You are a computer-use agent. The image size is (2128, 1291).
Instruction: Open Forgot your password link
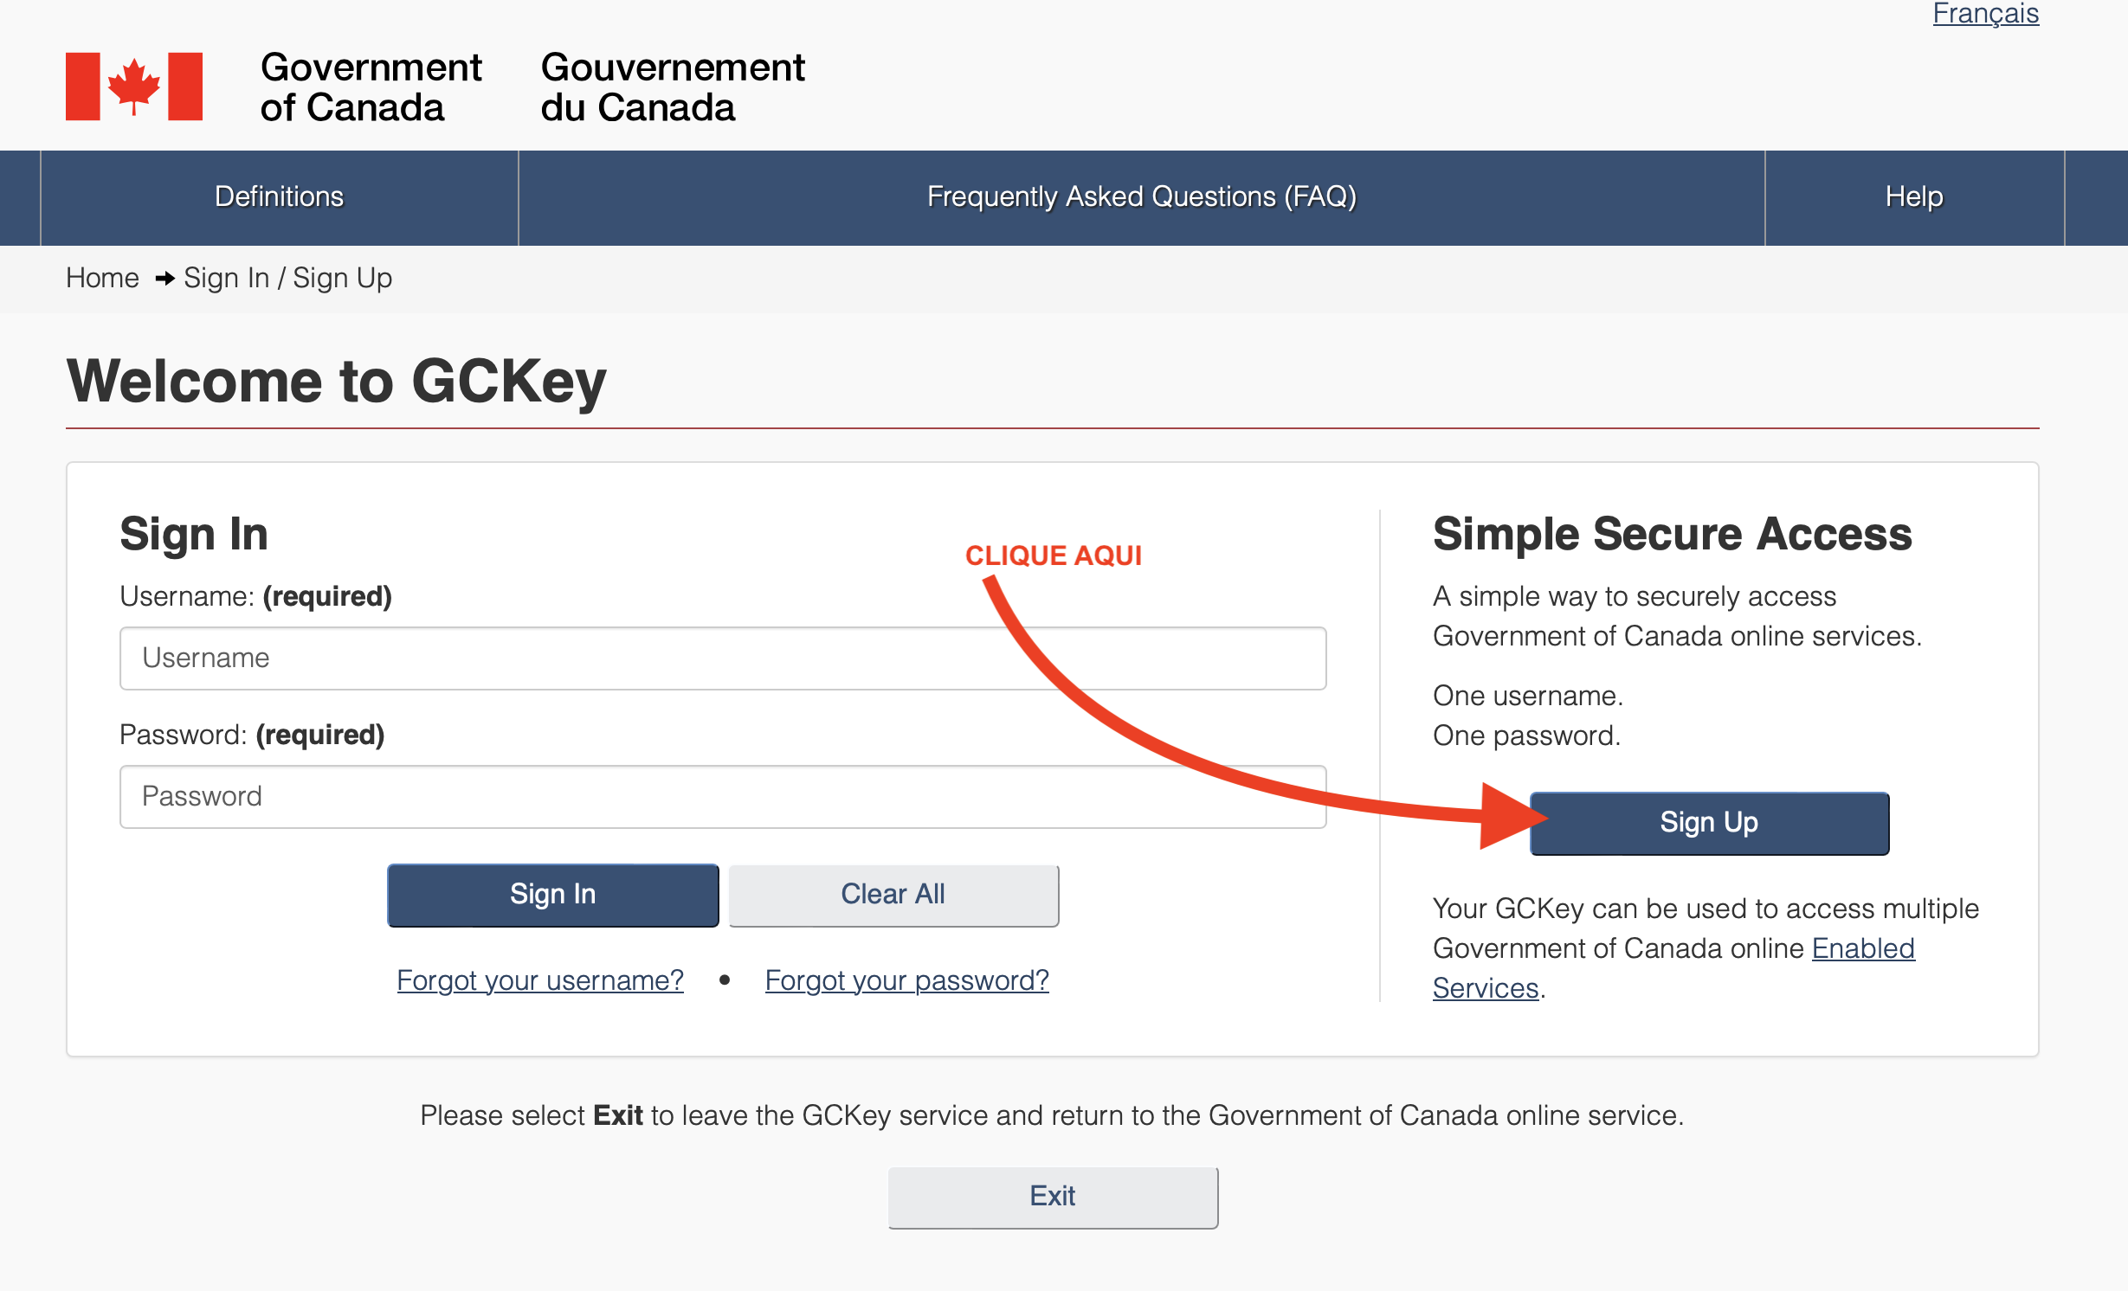[x=907, y=980]
